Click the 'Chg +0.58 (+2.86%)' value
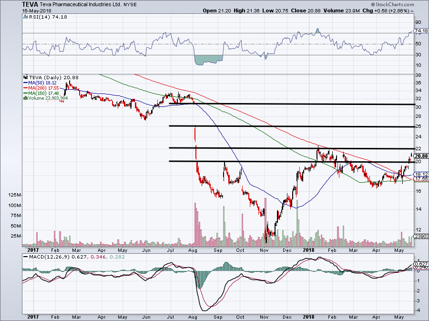 (386, 10)
